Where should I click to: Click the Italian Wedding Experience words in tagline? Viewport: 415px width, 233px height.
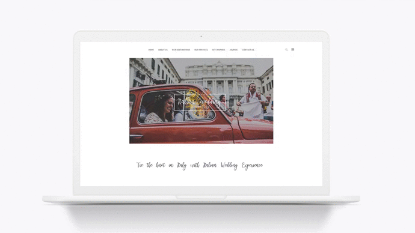[233, 165]
